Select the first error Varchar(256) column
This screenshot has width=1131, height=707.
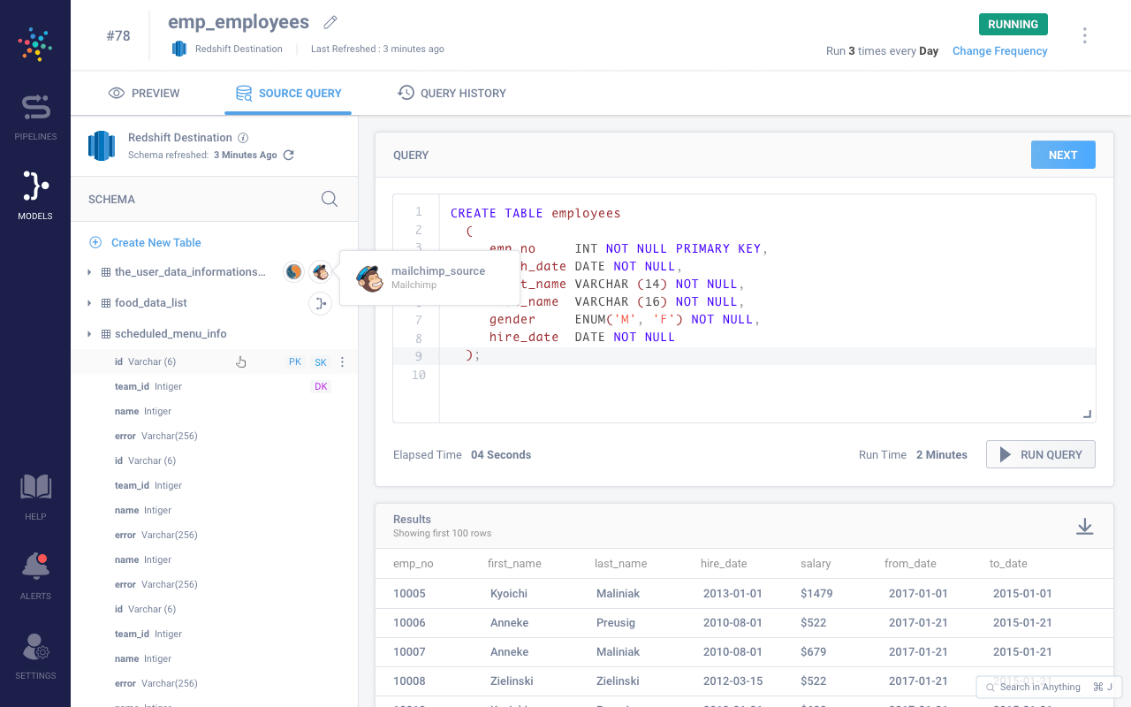214,436
